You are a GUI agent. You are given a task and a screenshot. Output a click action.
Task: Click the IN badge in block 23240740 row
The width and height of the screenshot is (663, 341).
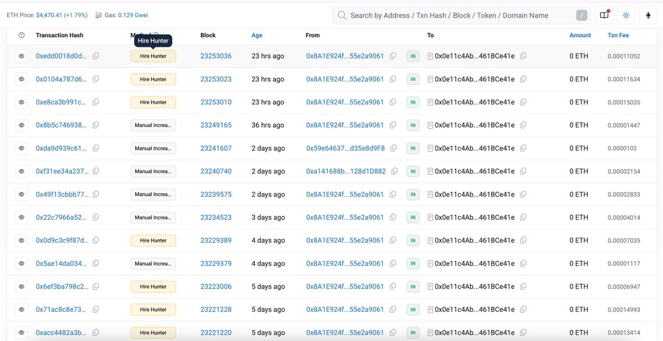click(x=413, y=171)
